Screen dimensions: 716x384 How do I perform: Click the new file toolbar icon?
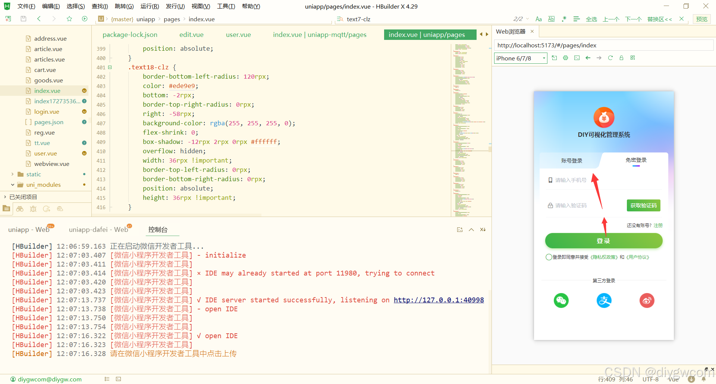click(8, 19)
